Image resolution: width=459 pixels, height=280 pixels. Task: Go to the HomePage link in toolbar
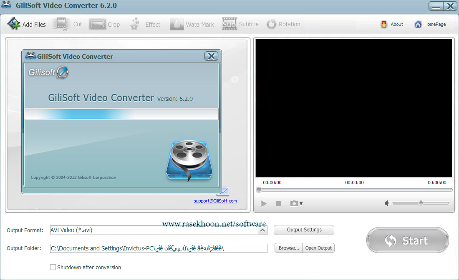point(430,24)
